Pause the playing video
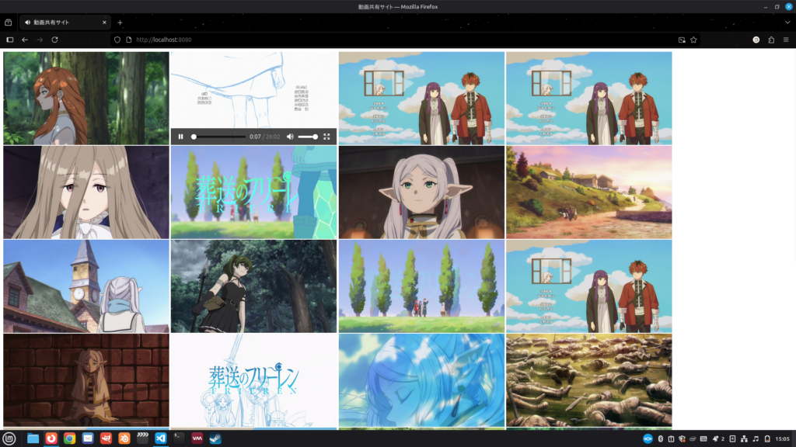796x447 pixels. pos(180,137)
